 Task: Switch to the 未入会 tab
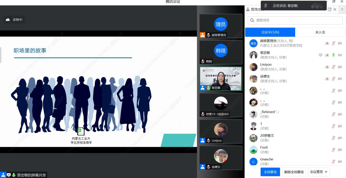pyautogui.click(x=320, y=32)
